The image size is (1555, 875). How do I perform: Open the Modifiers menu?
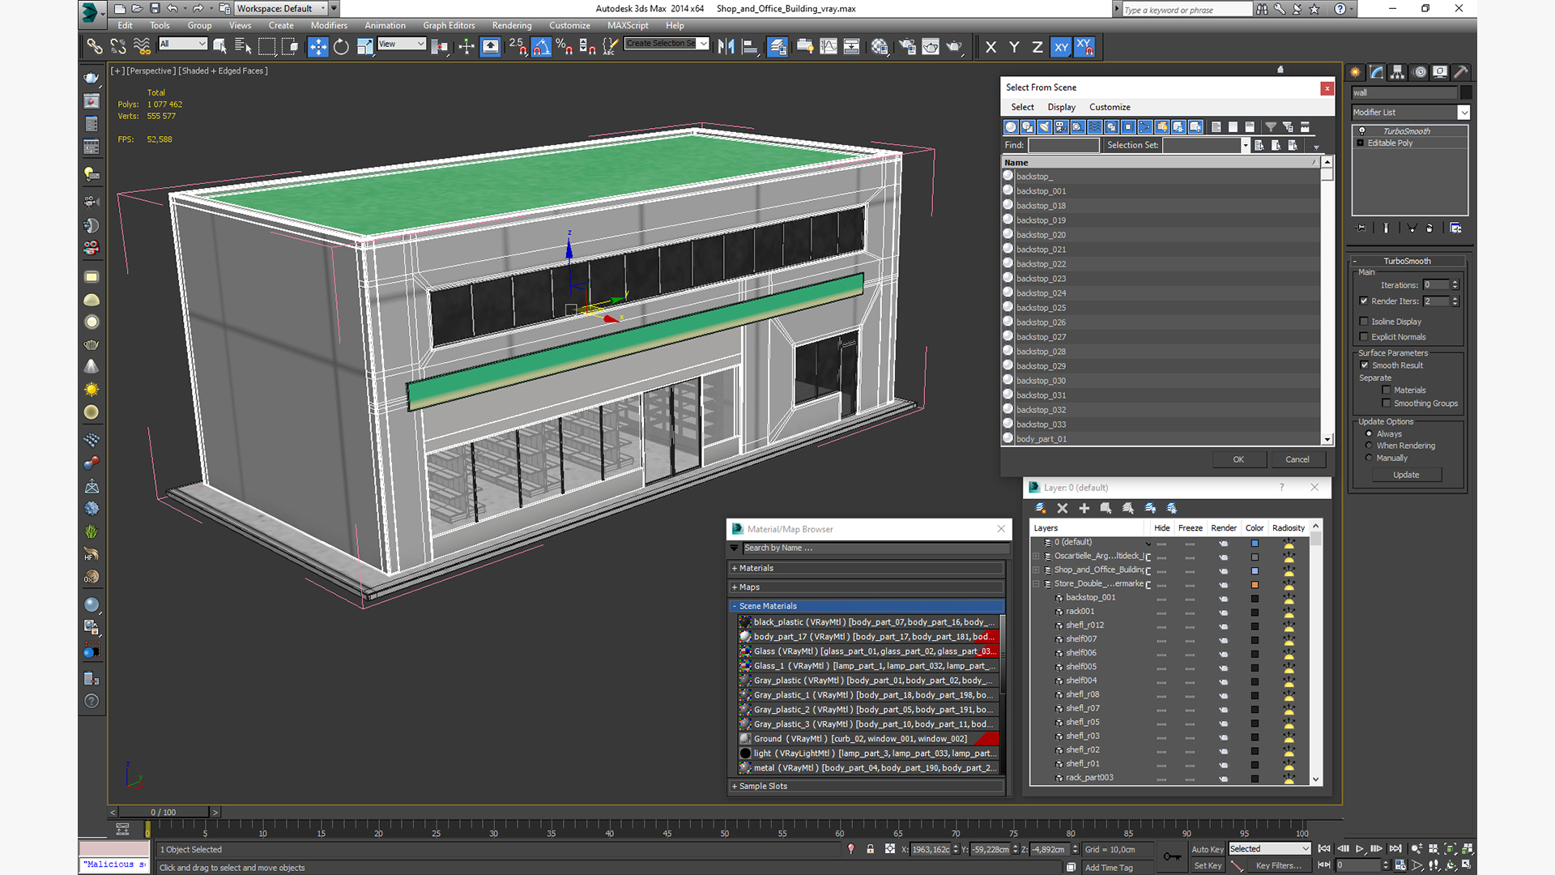click(x=329, y=25)
